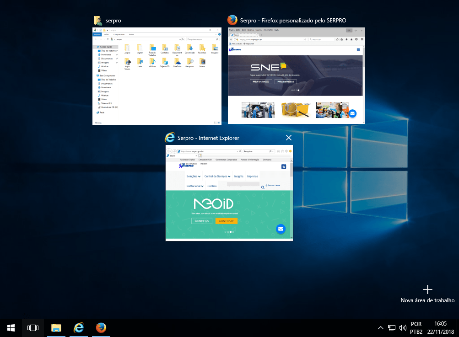Click the Firefox taskbar icon
Viewport: 459px width, 337px height.
tap(101, 327)
